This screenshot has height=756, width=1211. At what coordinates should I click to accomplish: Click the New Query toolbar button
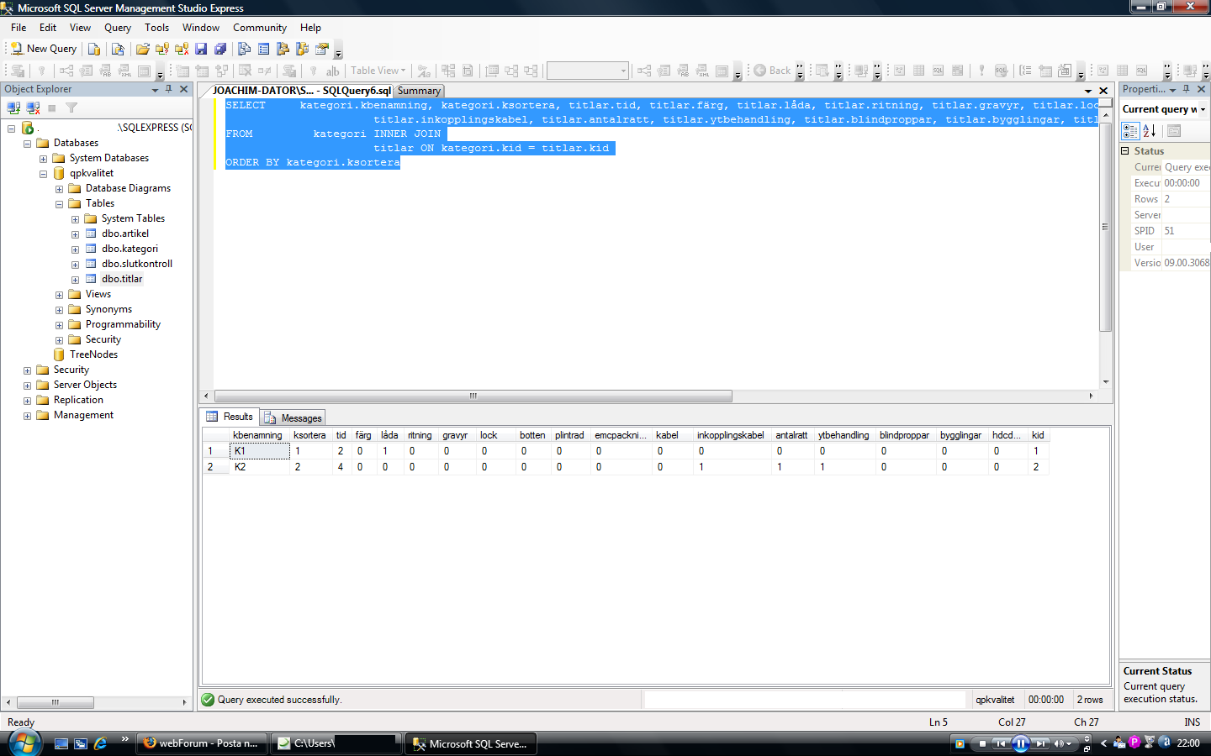(44, 49)
